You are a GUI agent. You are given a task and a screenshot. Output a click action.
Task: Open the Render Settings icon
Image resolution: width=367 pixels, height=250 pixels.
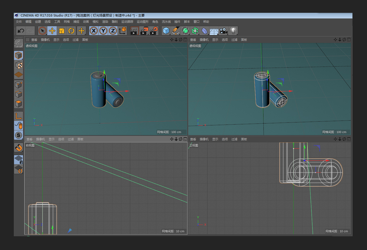[x=154, y=31]
